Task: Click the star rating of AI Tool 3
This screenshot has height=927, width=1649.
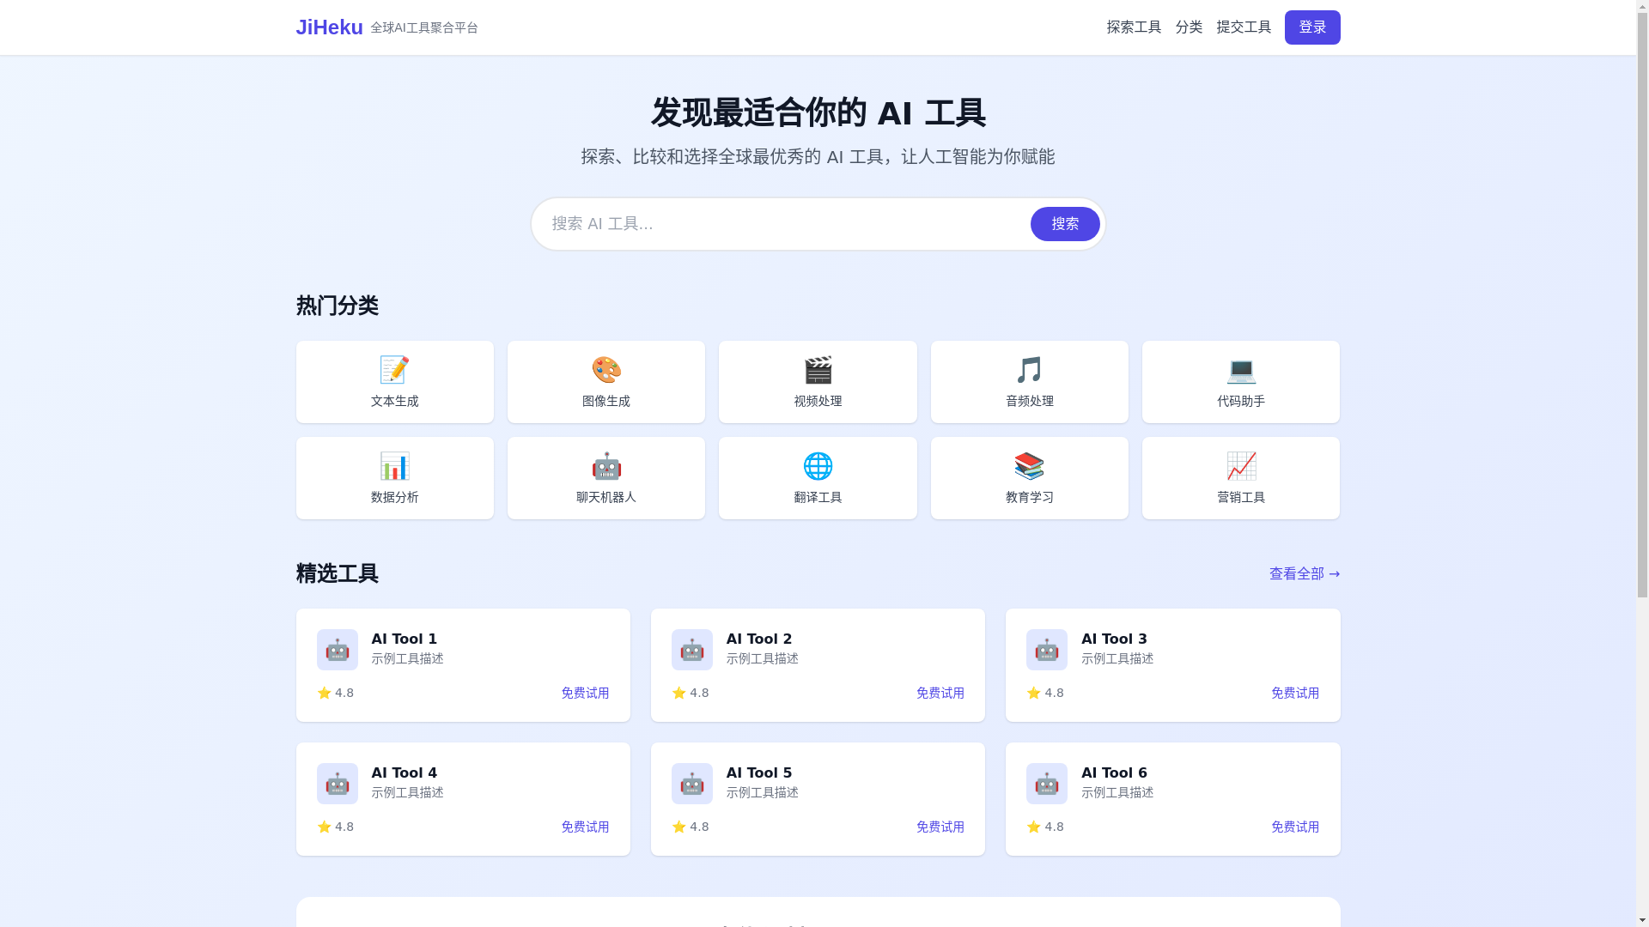Action: (x=1045, y=693)
